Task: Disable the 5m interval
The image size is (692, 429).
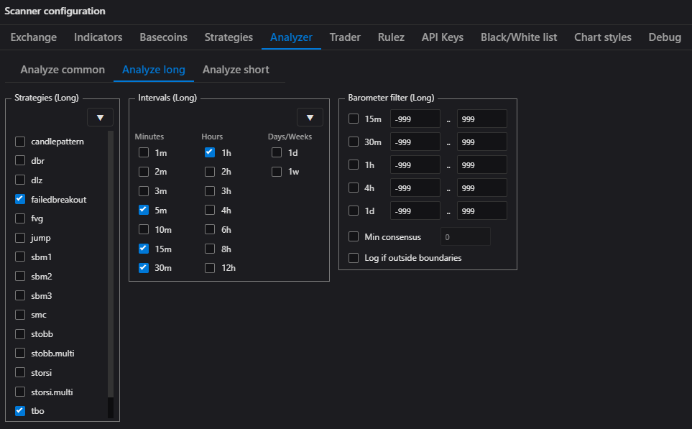Action: [144, 210]
